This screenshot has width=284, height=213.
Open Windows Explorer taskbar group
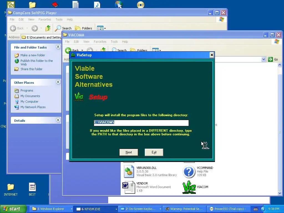(x=52, y=209)
